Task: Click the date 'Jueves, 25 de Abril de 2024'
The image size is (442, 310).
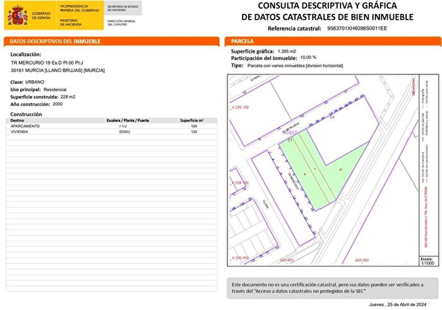Action: click(x=397, y=304)
